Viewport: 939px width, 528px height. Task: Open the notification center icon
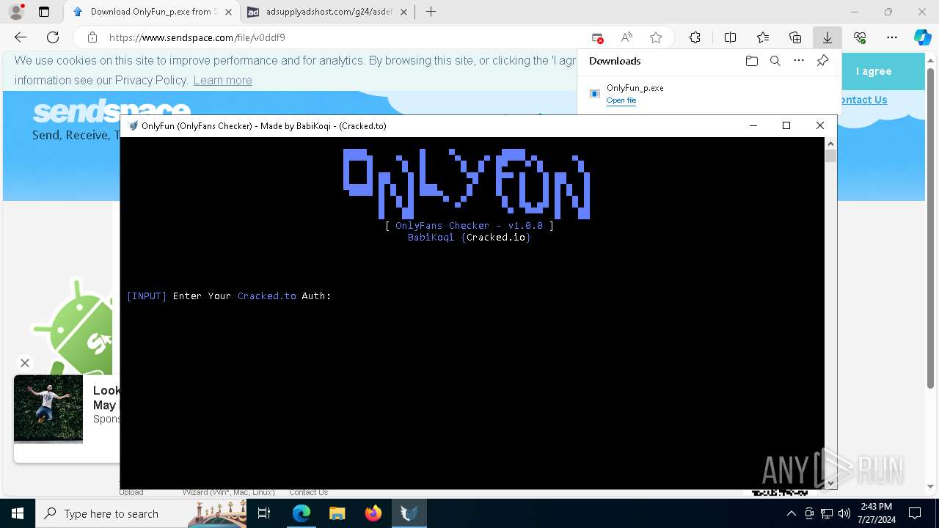click(915, 513)
